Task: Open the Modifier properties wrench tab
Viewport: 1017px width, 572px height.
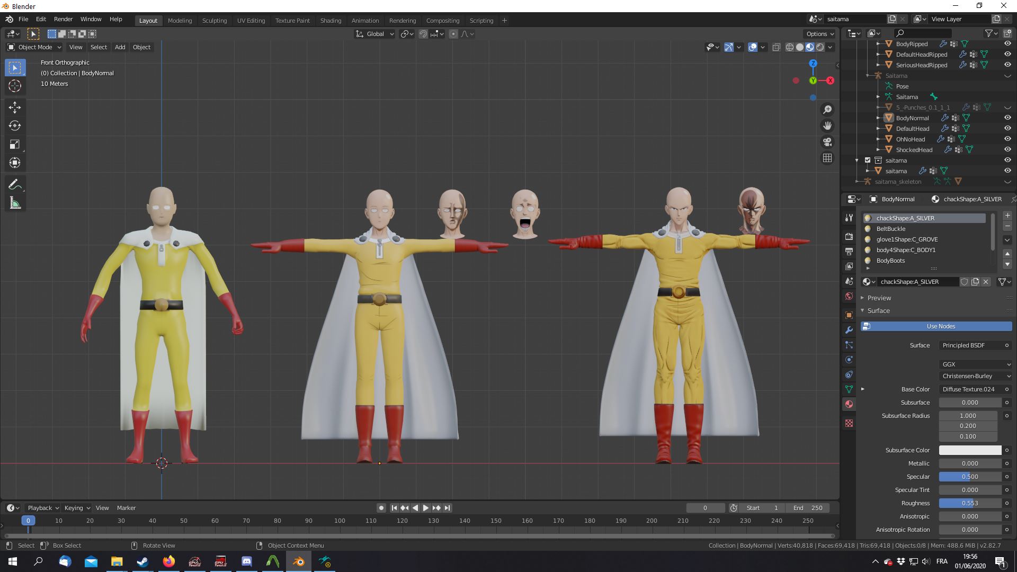Action: pos(849,329)
